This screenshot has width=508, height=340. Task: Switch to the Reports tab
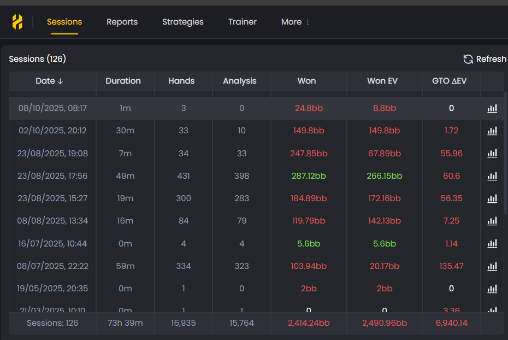click(122, 22)
